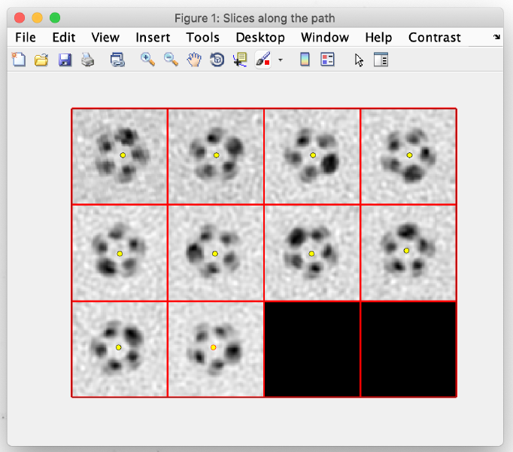Open the Window menu
The height and width of the screenshot is (452, 513).
click(325, 38)
